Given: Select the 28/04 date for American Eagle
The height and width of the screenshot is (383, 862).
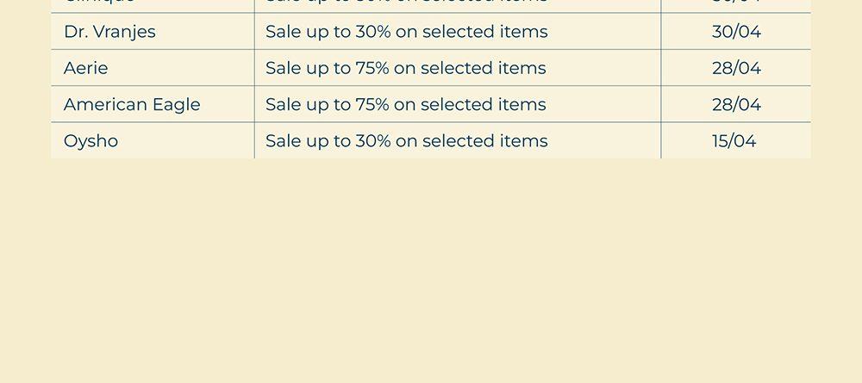Looking at the screenshot, I should click(x=736, y=104).
